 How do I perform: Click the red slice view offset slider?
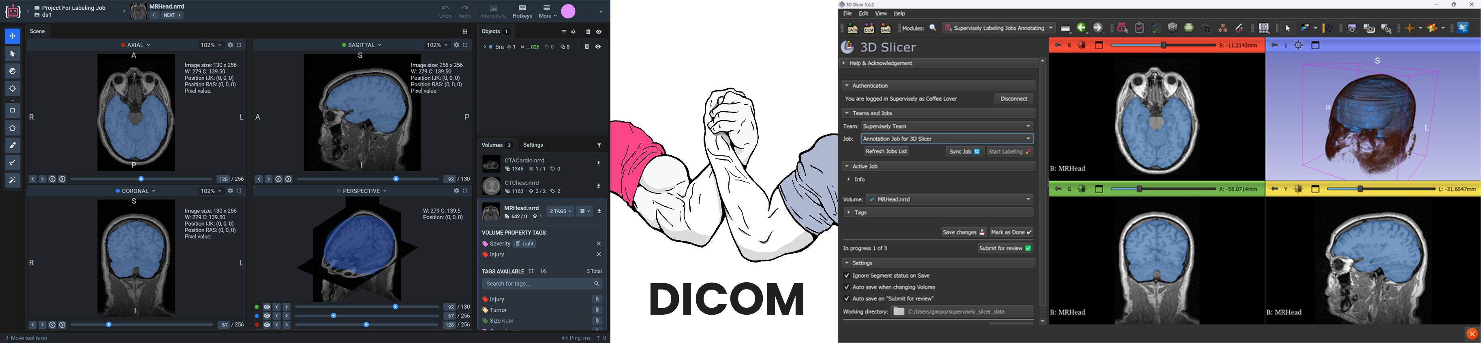coord(1162,45)
